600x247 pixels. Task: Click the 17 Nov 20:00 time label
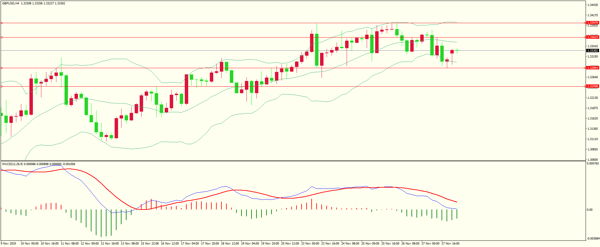click(x=210, y=244)
